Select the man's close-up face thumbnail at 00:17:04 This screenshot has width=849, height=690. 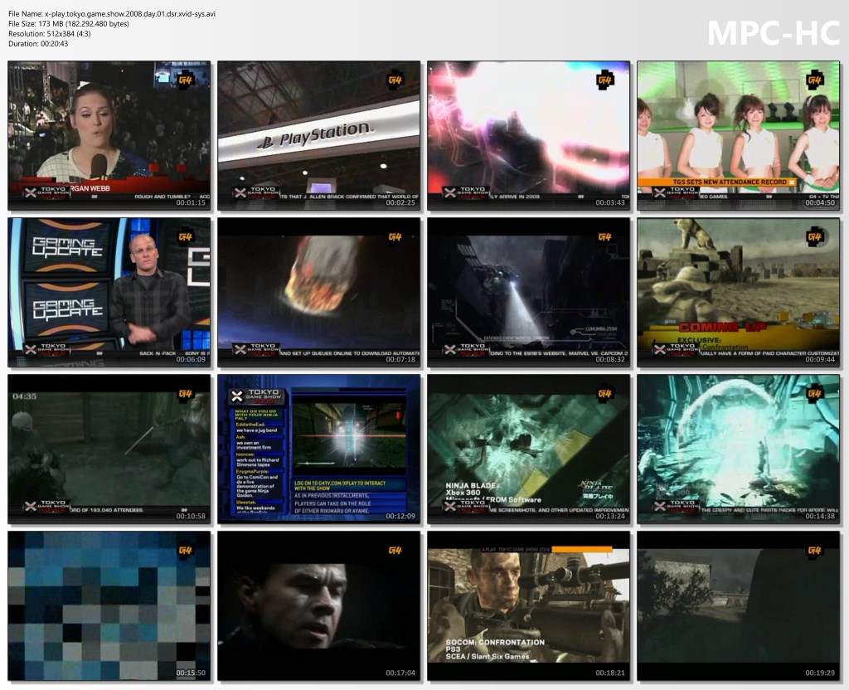[x=318, y=605]
